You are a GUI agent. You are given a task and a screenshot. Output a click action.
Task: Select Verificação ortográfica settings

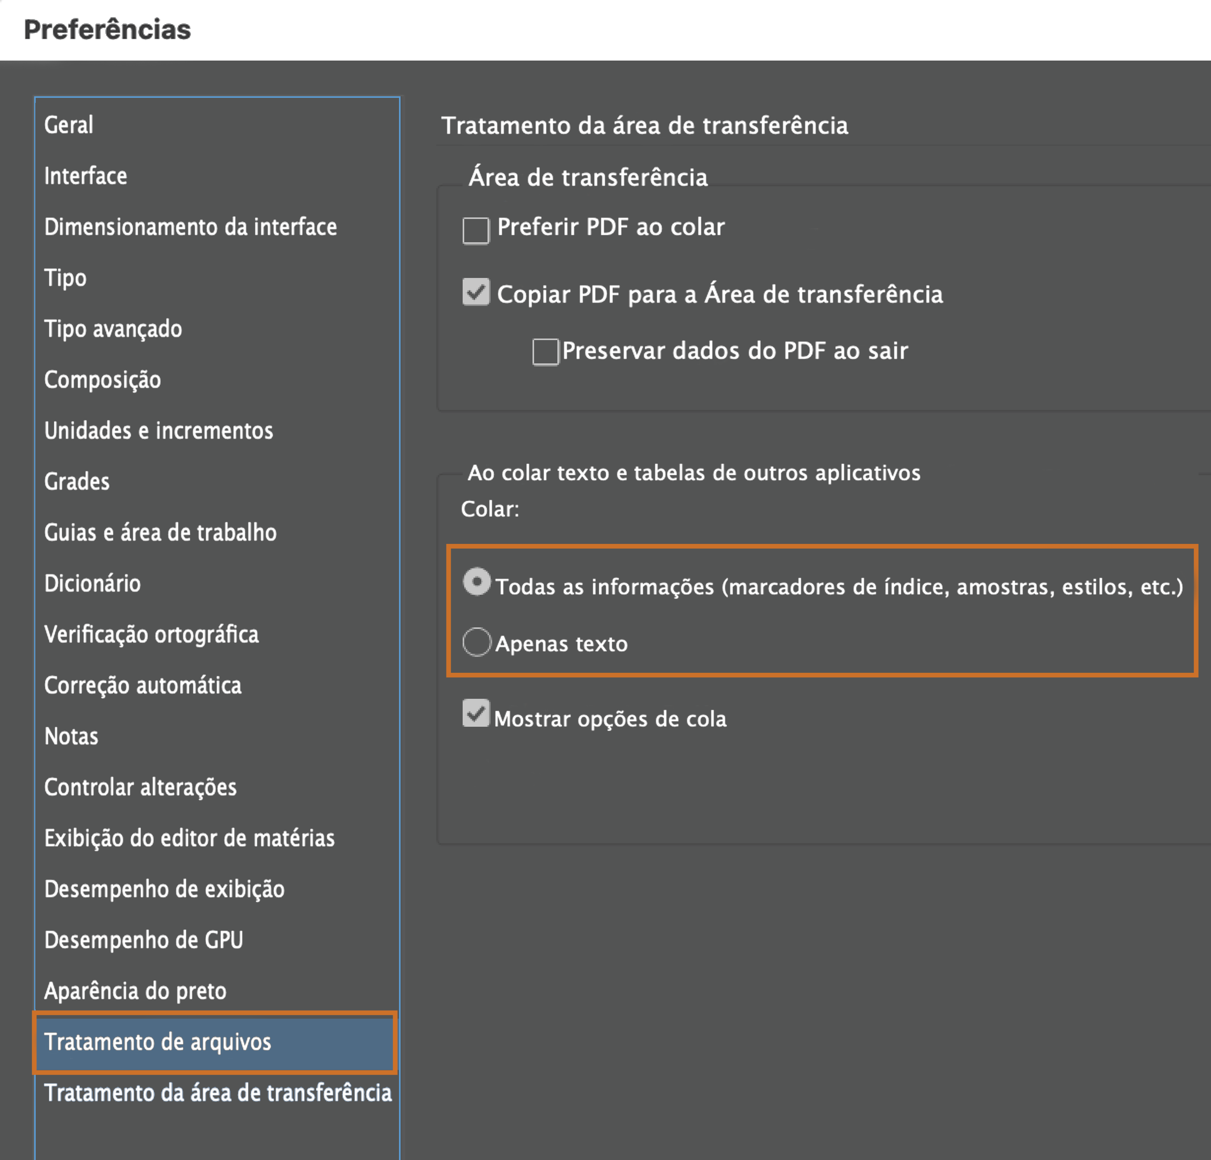pos(151,634)
